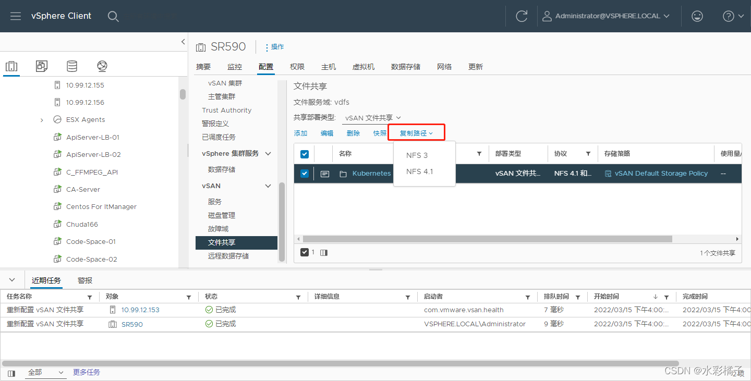Choose NFS 3 from copy path menu
751x381 pixels.
point(417,155)
